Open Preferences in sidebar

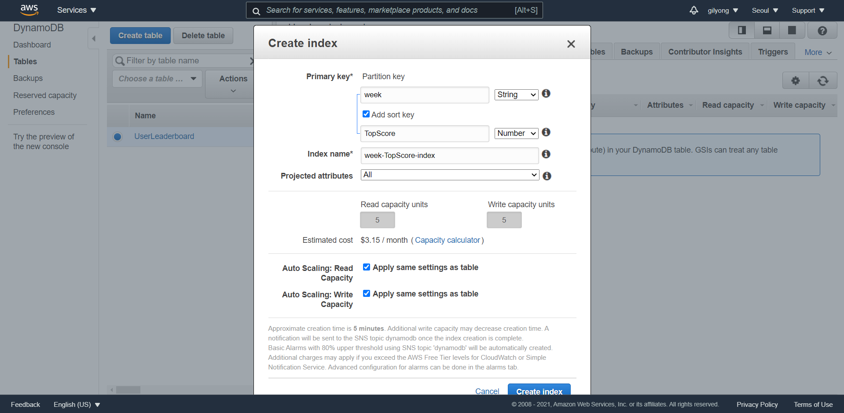point(34,112)
